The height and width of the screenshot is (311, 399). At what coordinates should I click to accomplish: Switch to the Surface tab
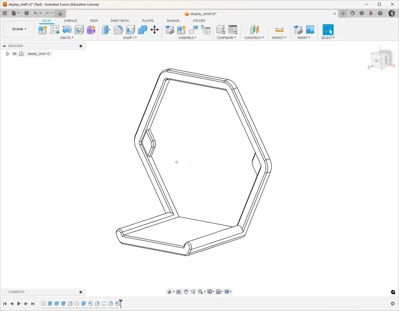tap(71, 21)
